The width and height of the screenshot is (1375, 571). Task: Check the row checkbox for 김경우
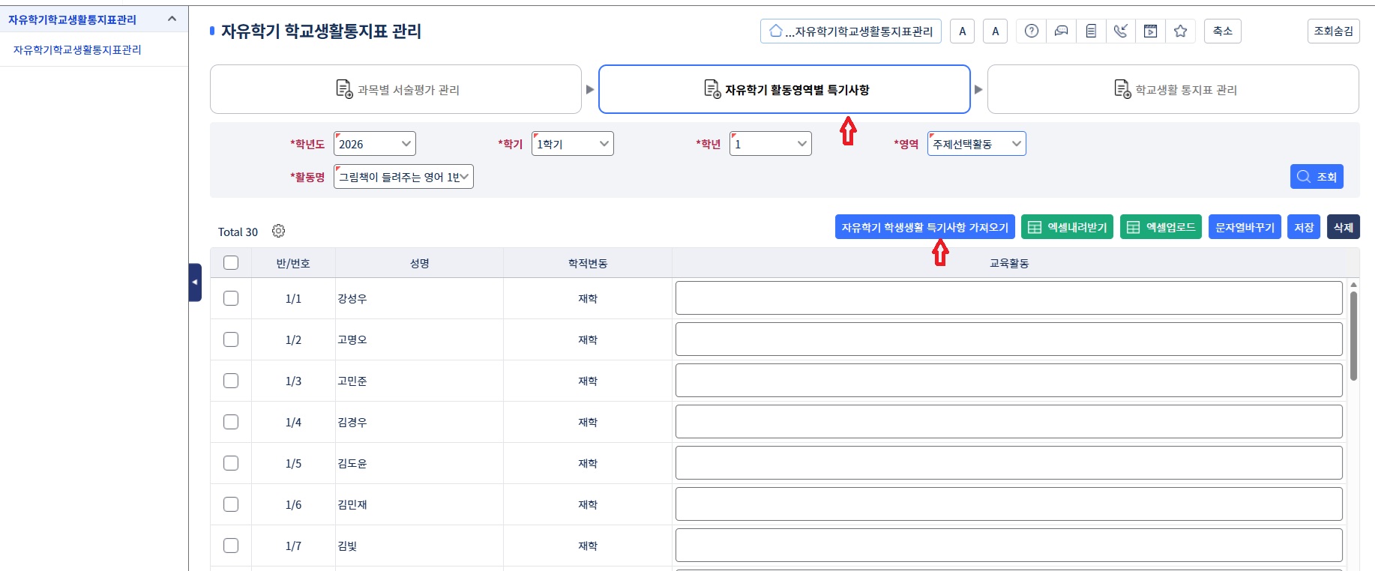tap(231, 422)
